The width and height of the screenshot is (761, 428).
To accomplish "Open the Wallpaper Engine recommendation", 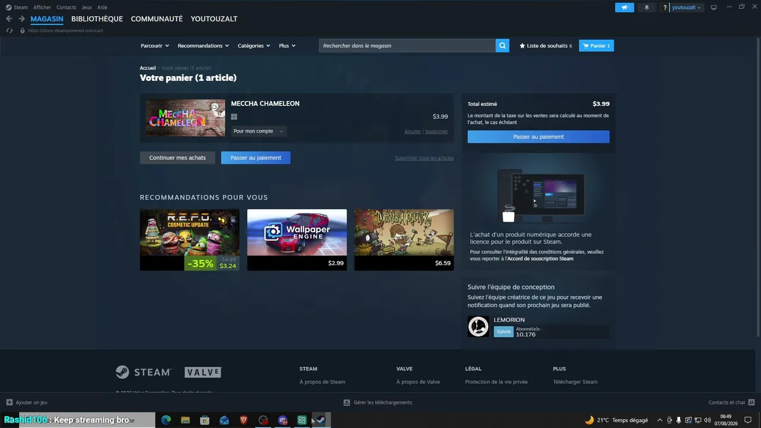I will [297, 240].
